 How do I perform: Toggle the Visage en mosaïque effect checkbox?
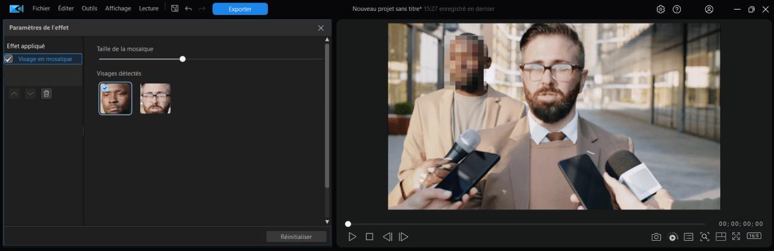pyautogui.click(x=8, y=59)
